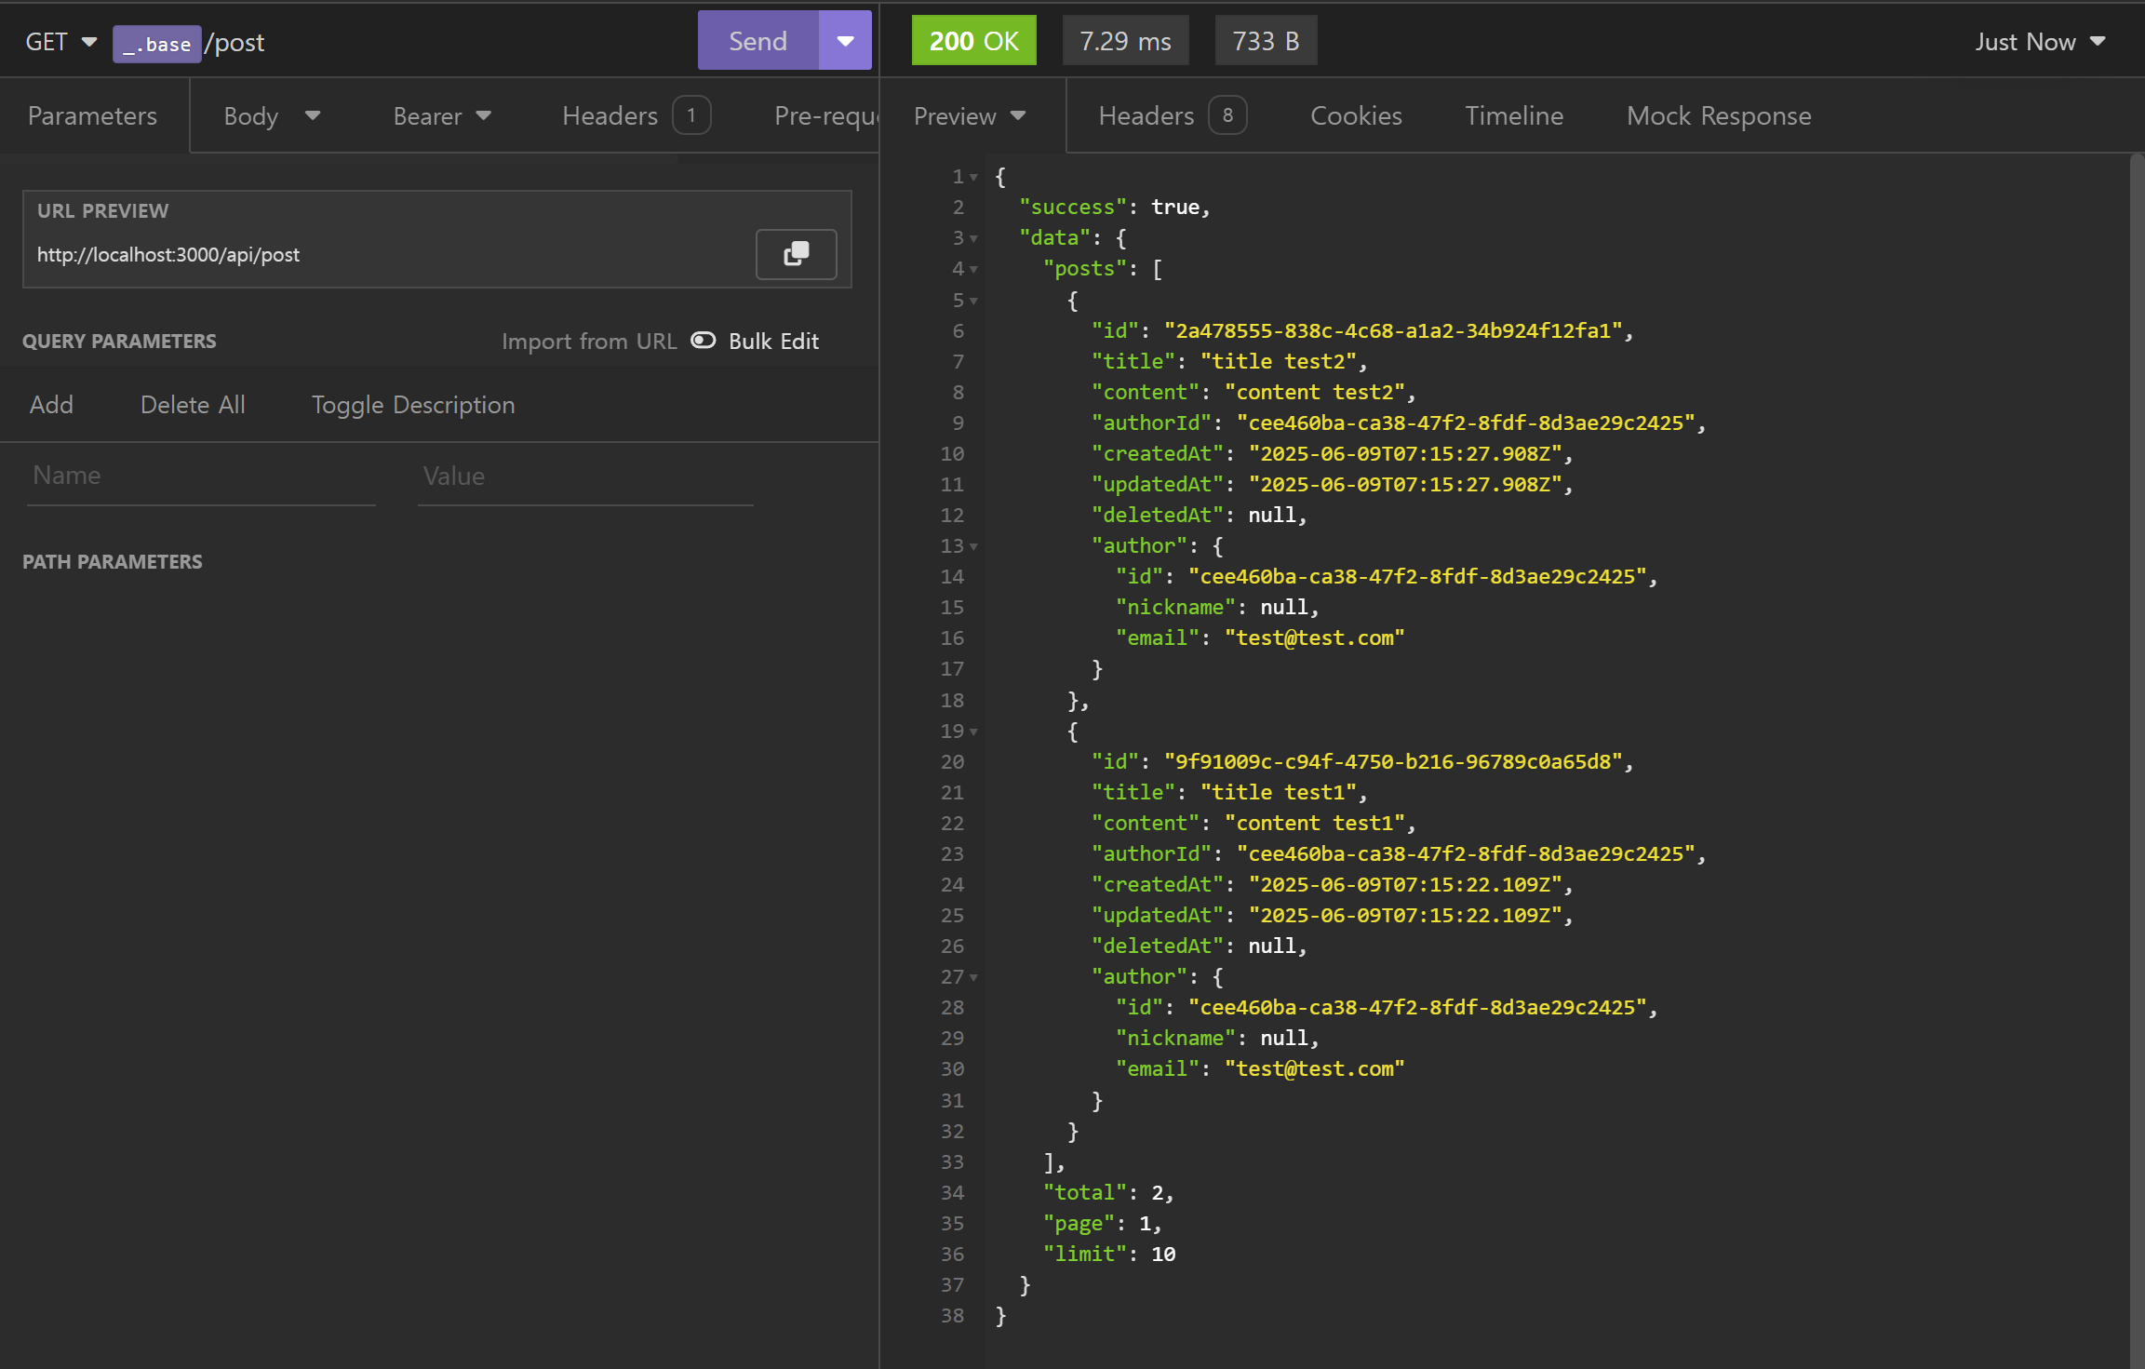Collapse the data object fold arrow
This screenshot has width=2145, height=1369.
click(973, 238)
